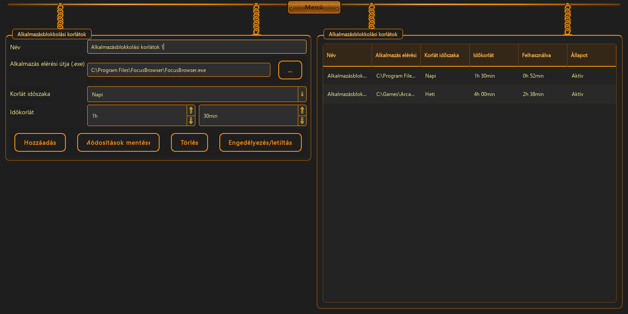Decrease the minutes value with down arrow
Viewport: 628px width, 314px height.
(302, 120)
